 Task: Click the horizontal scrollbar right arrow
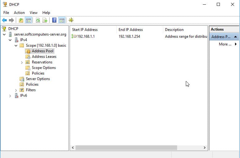(205, 148)
